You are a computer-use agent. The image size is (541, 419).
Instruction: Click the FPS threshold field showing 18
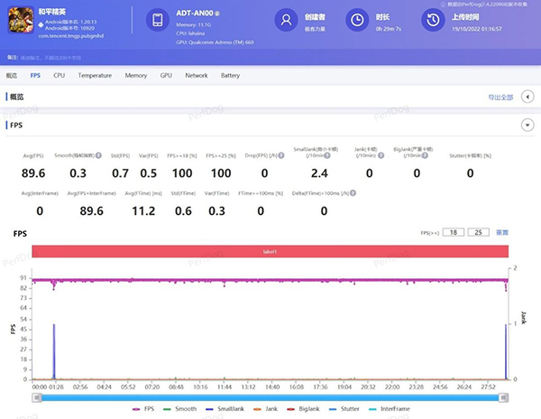[453, 232]
